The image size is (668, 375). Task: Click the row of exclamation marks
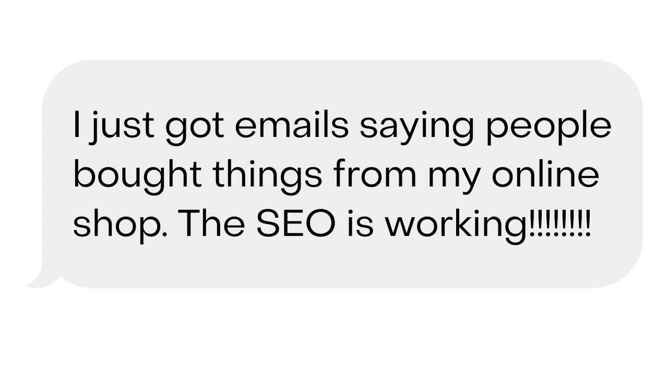point(560,224)
